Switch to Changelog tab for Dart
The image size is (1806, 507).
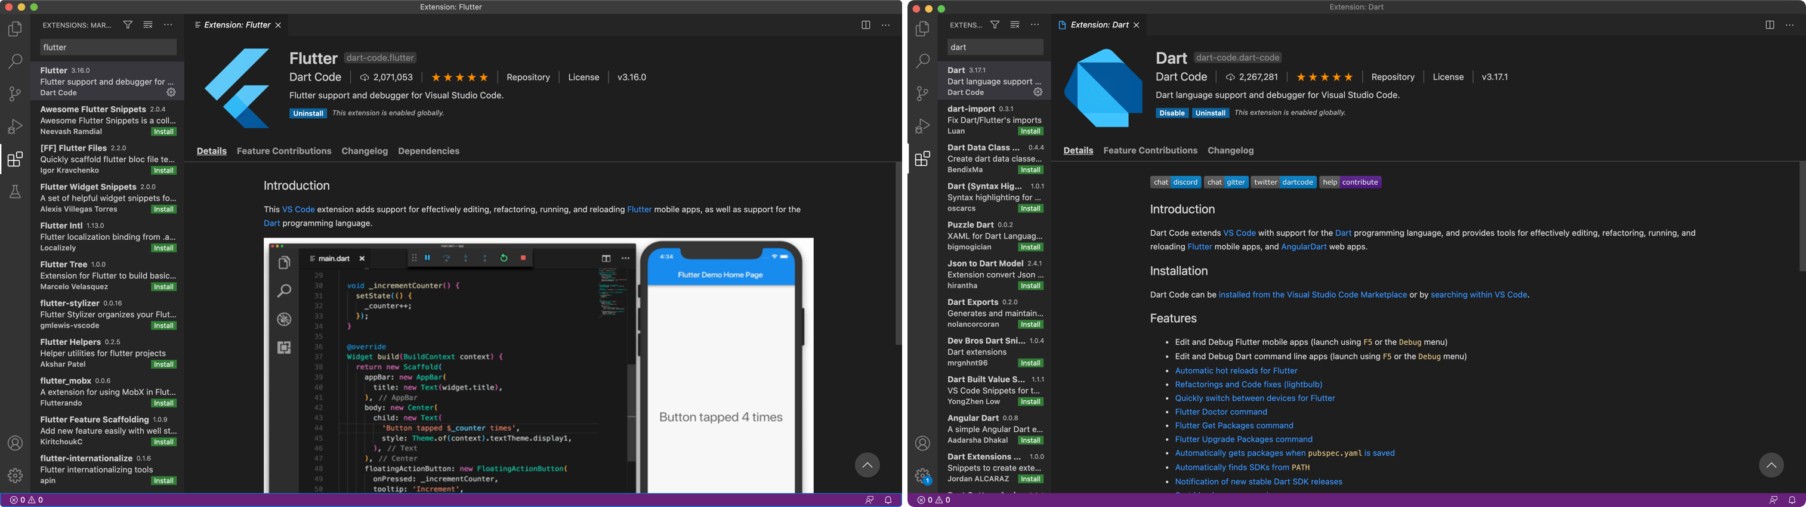(1230, 150)
